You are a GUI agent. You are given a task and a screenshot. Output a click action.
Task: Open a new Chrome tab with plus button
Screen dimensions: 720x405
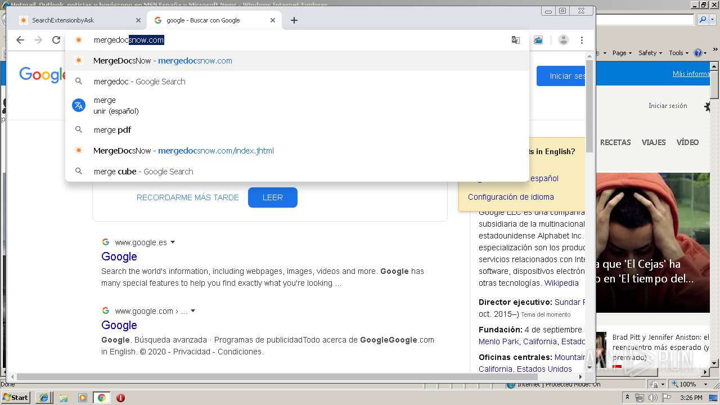[x=294, y=20]
